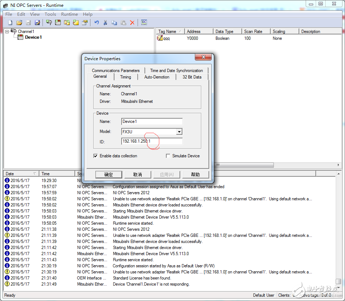Click the warning icon for 'Device not responding' entry
Viewport: 345px width, 301px height.
7,284
